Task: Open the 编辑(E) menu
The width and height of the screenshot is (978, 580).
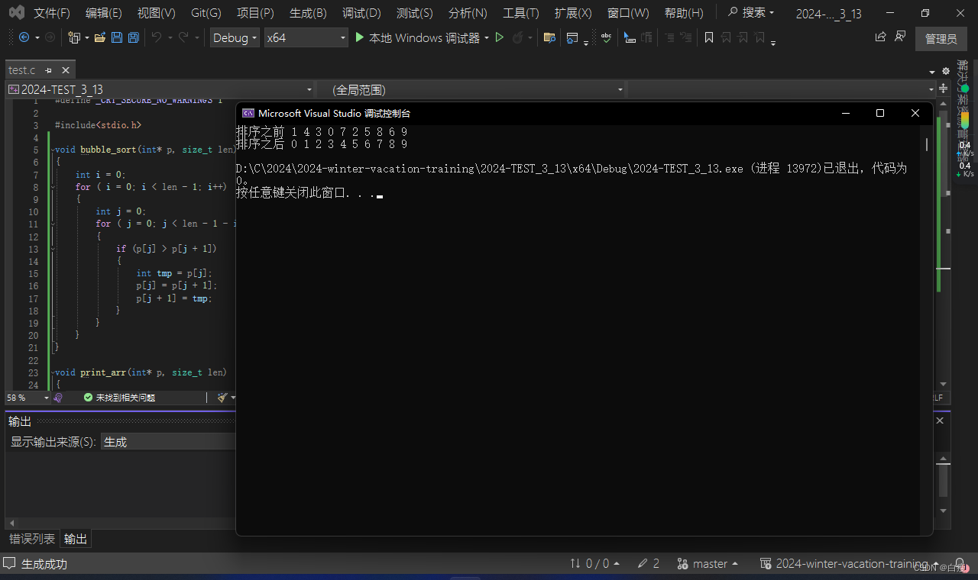Action: (103, 13)
